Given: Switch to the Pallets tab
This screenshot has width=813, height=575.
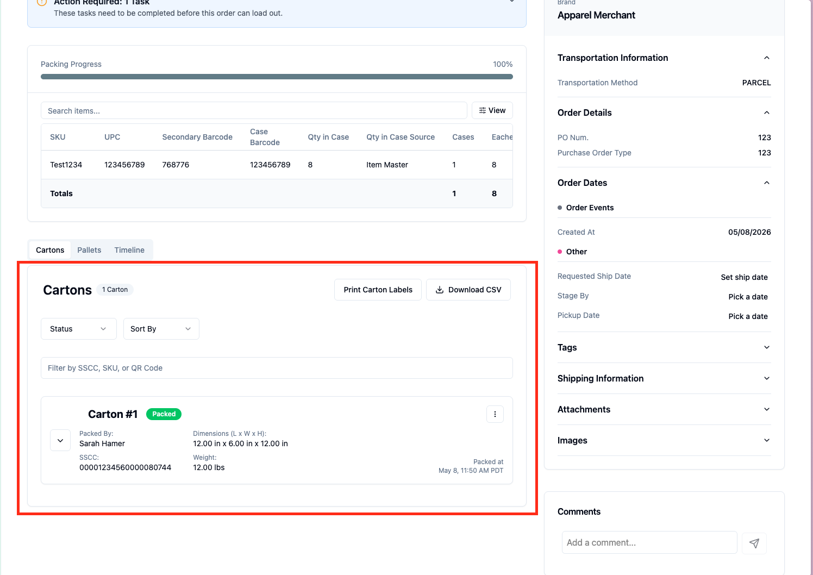Looking at the screenshot, I should coord(89,250).
